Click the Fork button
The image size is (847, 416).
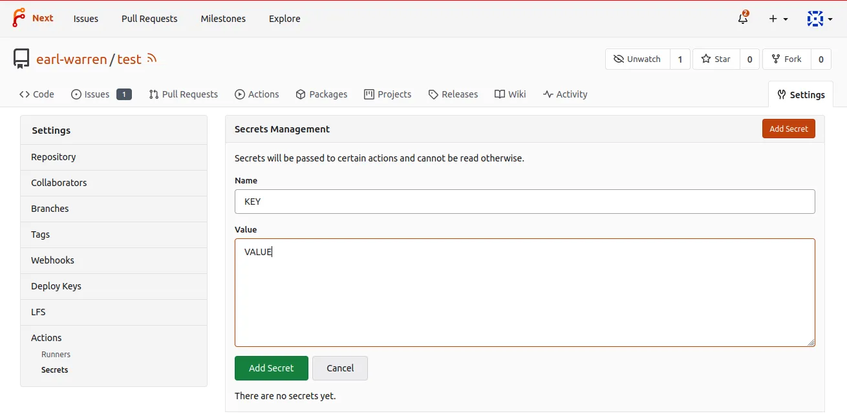pos(786,59)
